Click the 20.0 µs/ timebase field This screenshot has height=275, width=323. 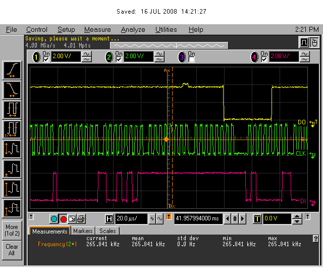(x=131, y=219)
